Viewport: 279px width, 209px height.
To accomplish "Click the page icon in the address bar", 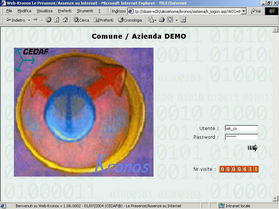I will point(131,11).
